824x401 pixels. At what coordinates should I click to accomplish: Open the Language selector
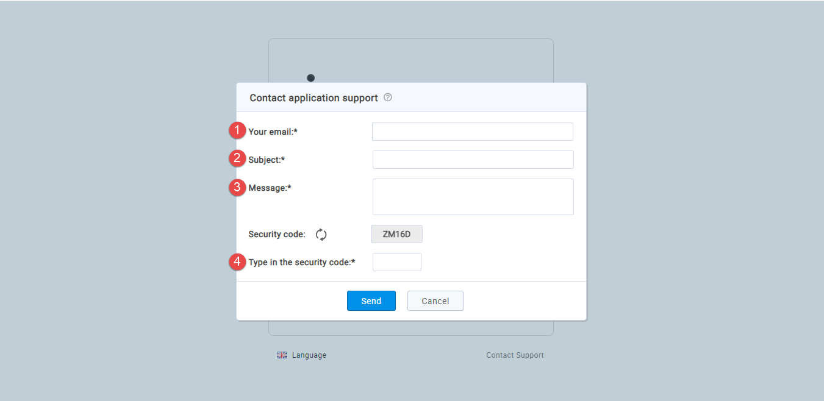[x=309, y=355]
